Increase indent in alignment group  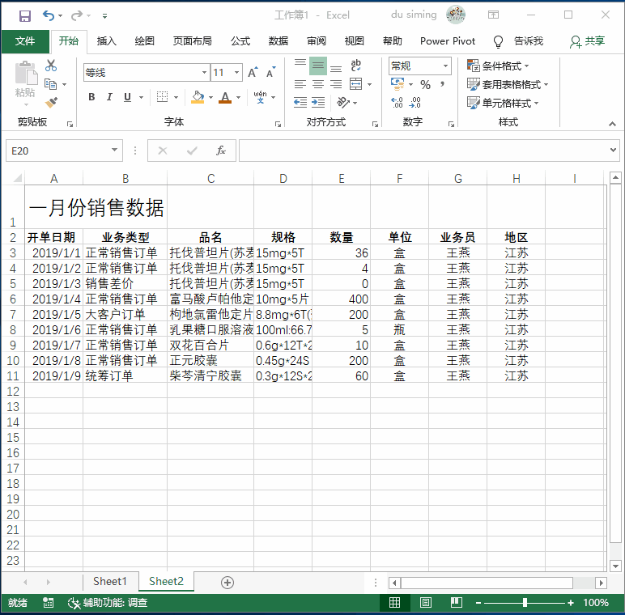pos(318,103)
